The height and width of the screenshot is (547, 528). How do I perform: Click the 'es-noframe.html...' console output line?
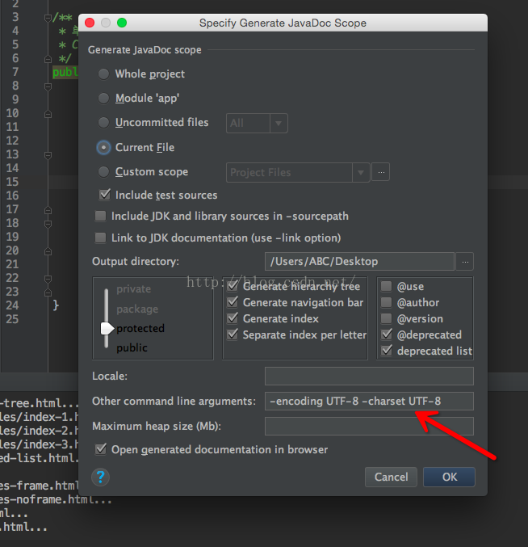[x=56, y=499]
